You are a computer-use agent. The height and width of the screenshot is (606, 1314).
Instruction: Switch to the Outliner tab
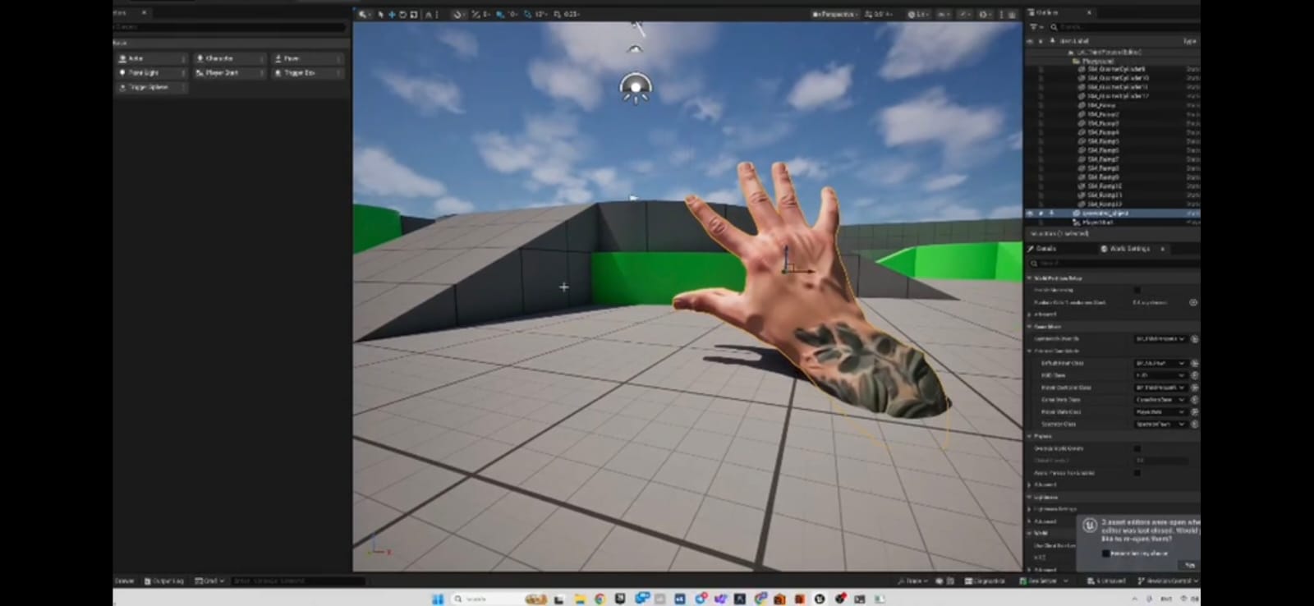coord(1047,12)
